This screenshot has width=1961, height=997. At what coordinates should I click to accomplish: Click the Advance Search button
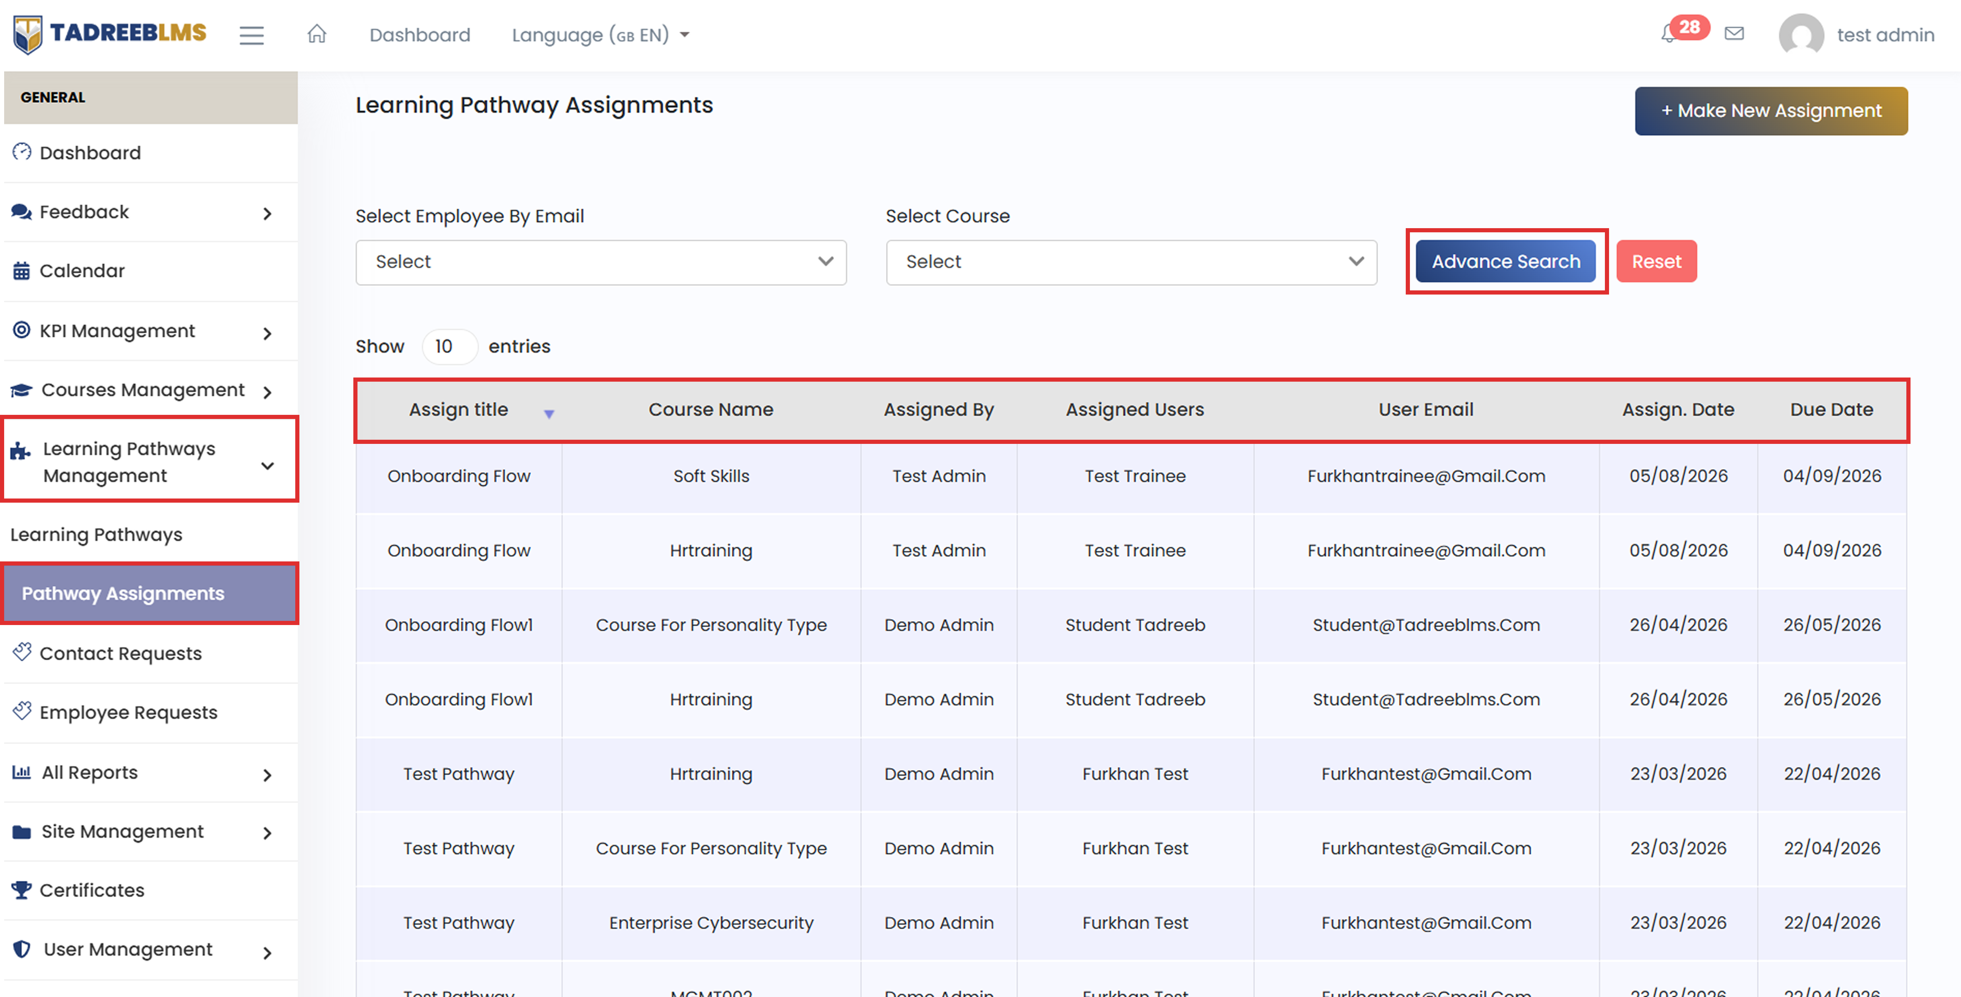[1506, 261]
